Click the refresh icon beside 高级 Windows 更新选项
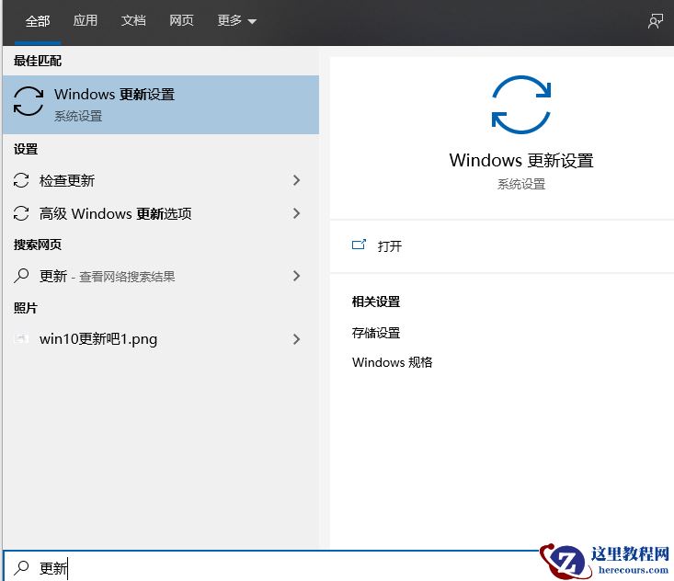The height and width of the screenshot is (581, 674). [x=21, y=213]
